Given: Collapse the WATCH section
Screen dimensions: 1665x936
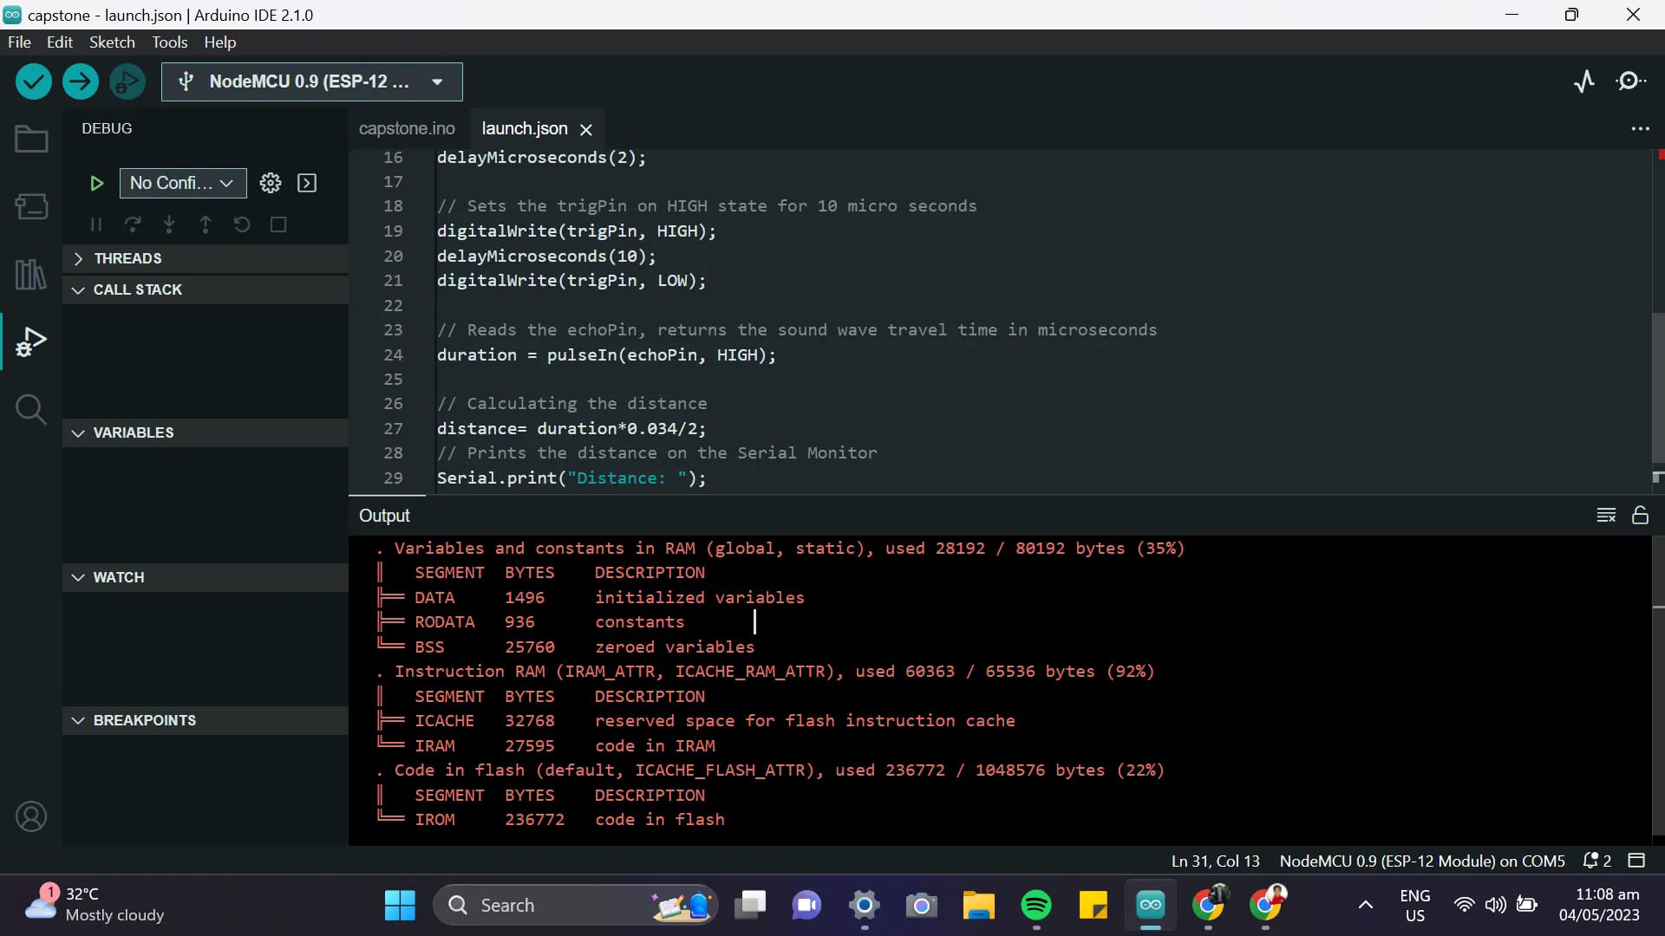Looking at the screenshot, I should 206,577.
